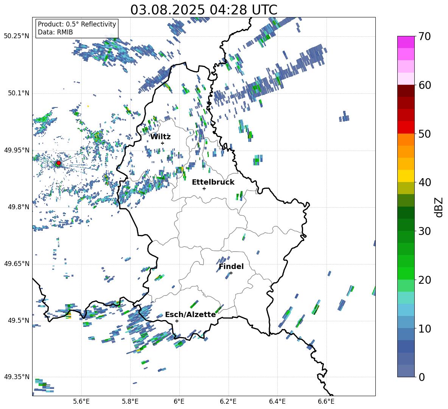Click the Esch/Alzette station cross marker
This screenshot has height=409, width=448.
coord(177,321)
